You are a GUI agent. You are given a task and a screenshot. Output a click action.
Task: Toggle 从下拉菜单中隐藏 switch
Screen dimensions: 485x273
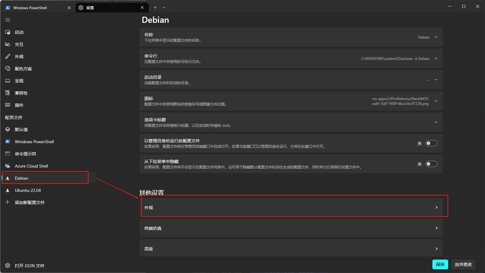[x=431, y=164]
